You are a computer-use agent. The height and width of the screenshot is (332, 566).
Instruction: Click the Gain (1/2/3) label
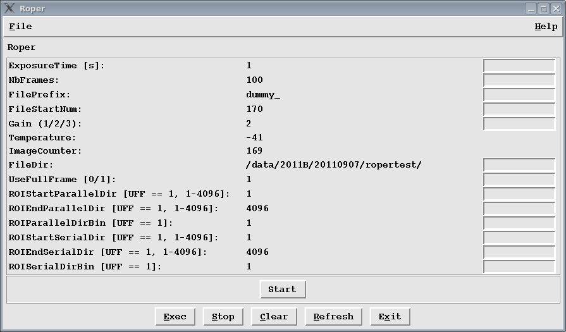click(x=45, y=123)
